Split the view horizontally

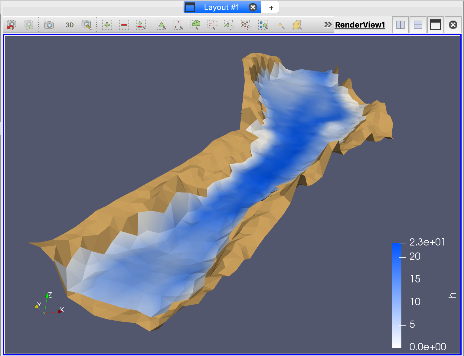(x=400, y=25)
